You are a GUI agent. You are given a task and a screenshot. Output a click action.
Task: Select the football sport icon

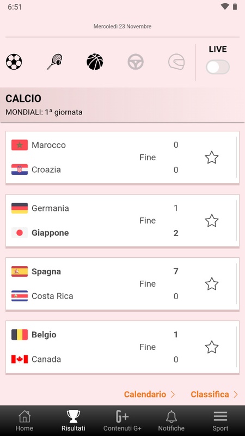coord(14,62)
